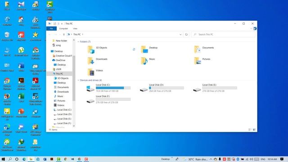Select Creative Cloud Files in the navigation pane
288x162 pixels.
[62, 56]
